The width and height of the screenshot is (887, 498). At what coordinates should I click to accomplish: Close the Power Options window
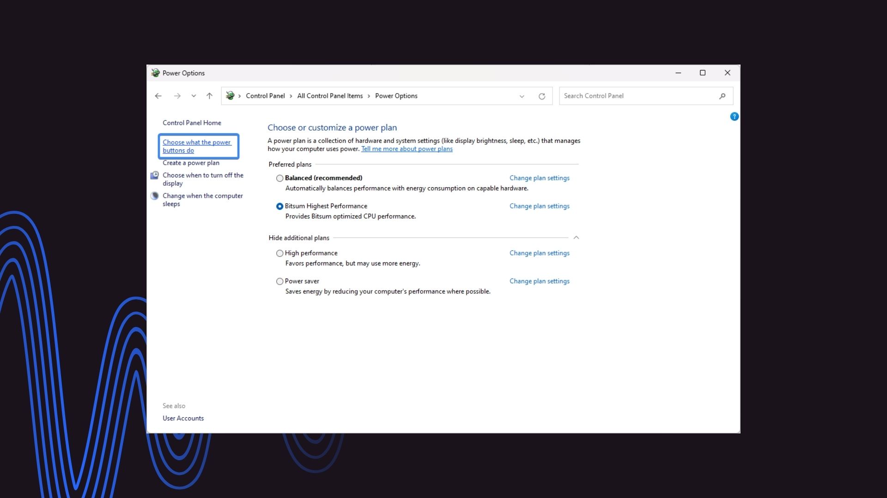point(728,73)
